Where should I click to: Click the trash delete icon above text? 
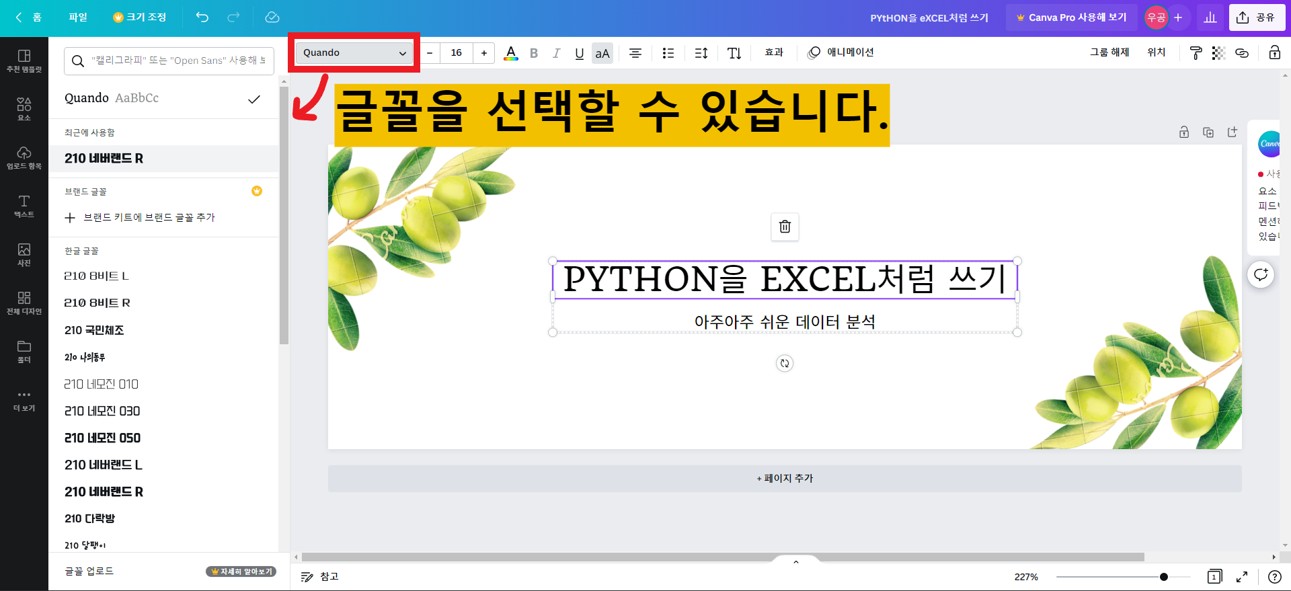785,227
